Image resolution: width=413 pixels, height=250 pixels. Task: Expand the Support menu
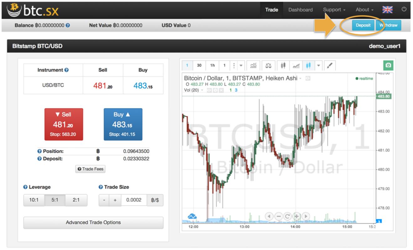click(334, 10)
